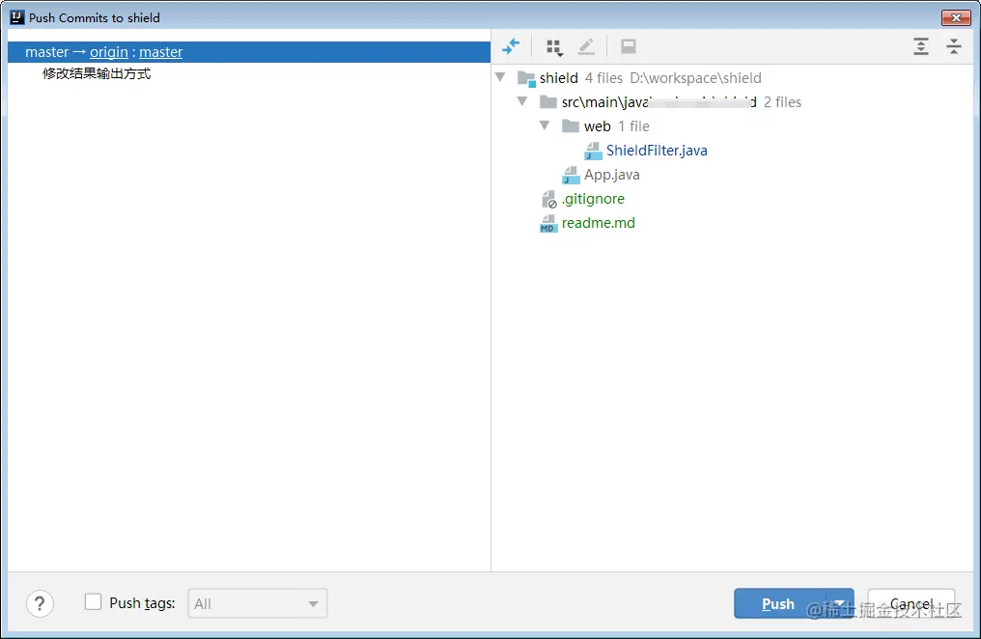Click the Push button

coord(779,603)
